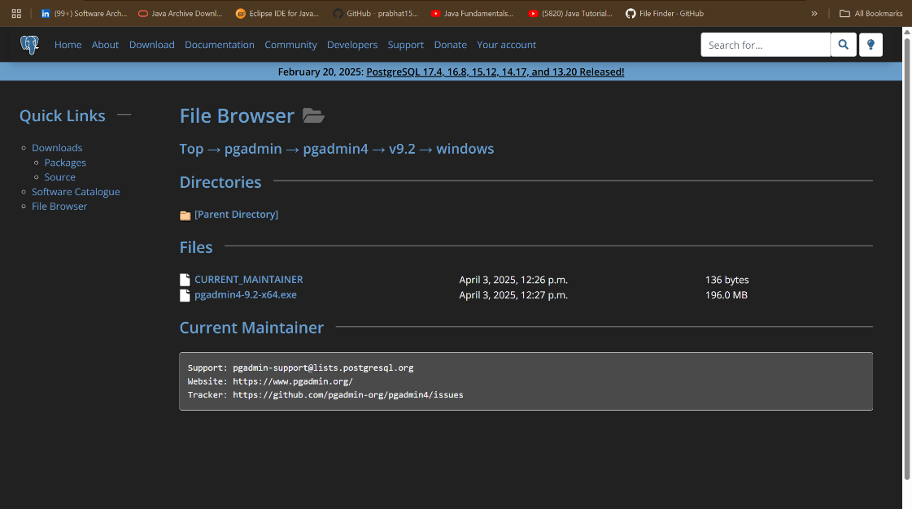Click the pgadmin4-9.2-x64.exe file icon
Screen dimensions: 912x509
pos(185,295)
